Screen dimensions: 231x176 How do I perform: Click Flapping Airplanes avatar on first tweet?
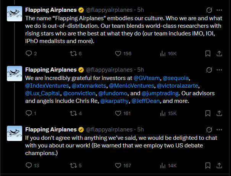point(15,13)
